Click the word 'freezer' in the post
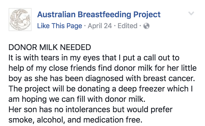This screenshot has height=126, width=205. (152, 89)
